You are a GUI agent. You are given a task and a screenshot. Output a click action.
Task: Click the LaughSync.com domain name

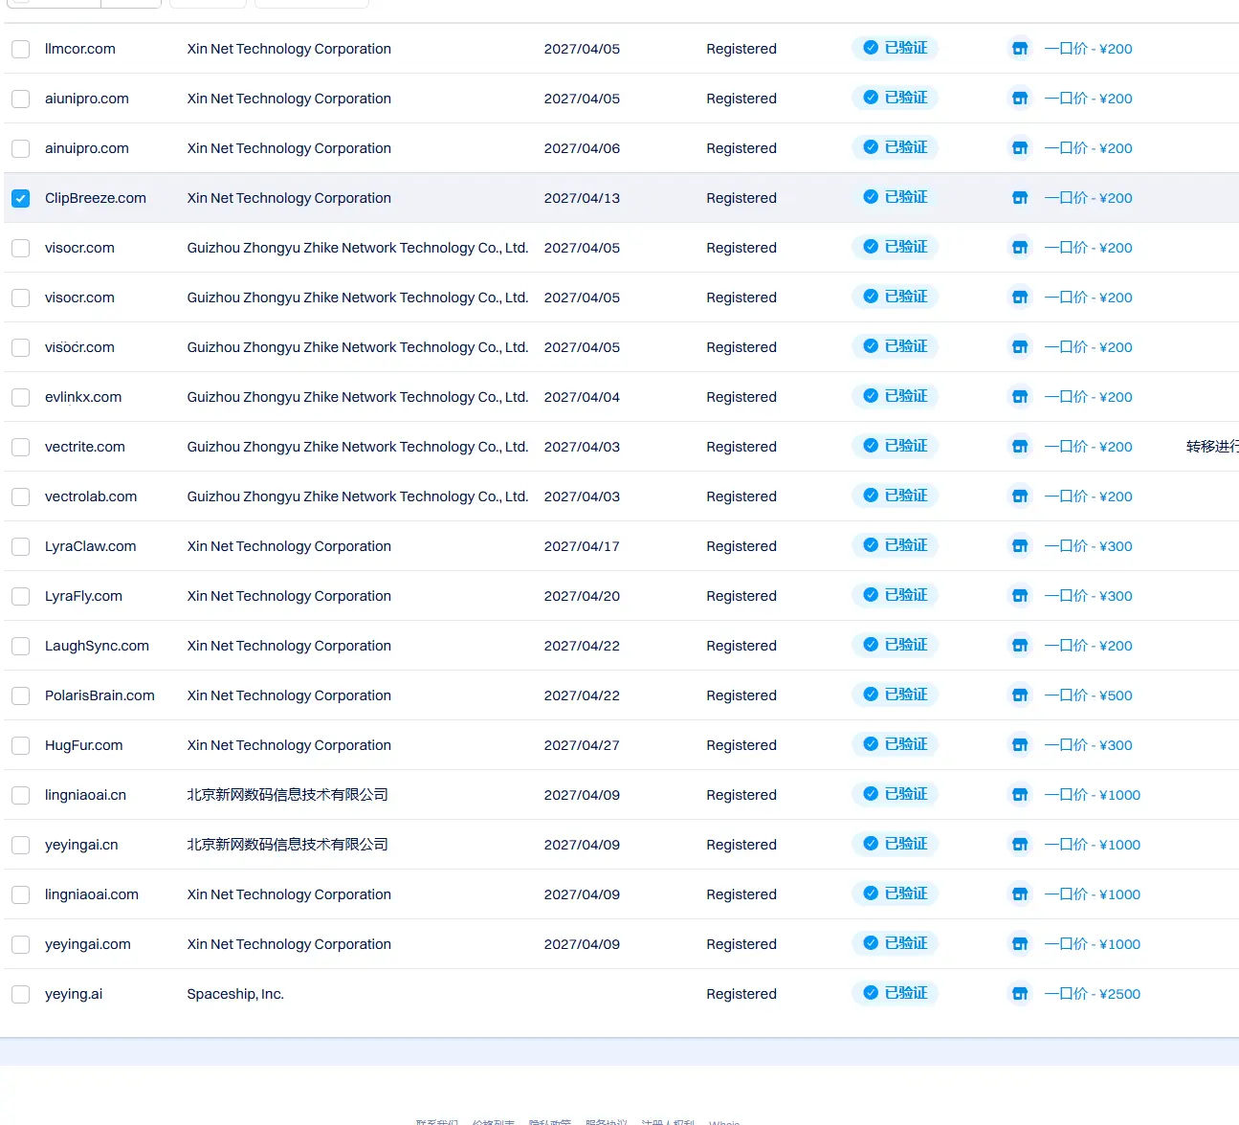coord(97,646)
